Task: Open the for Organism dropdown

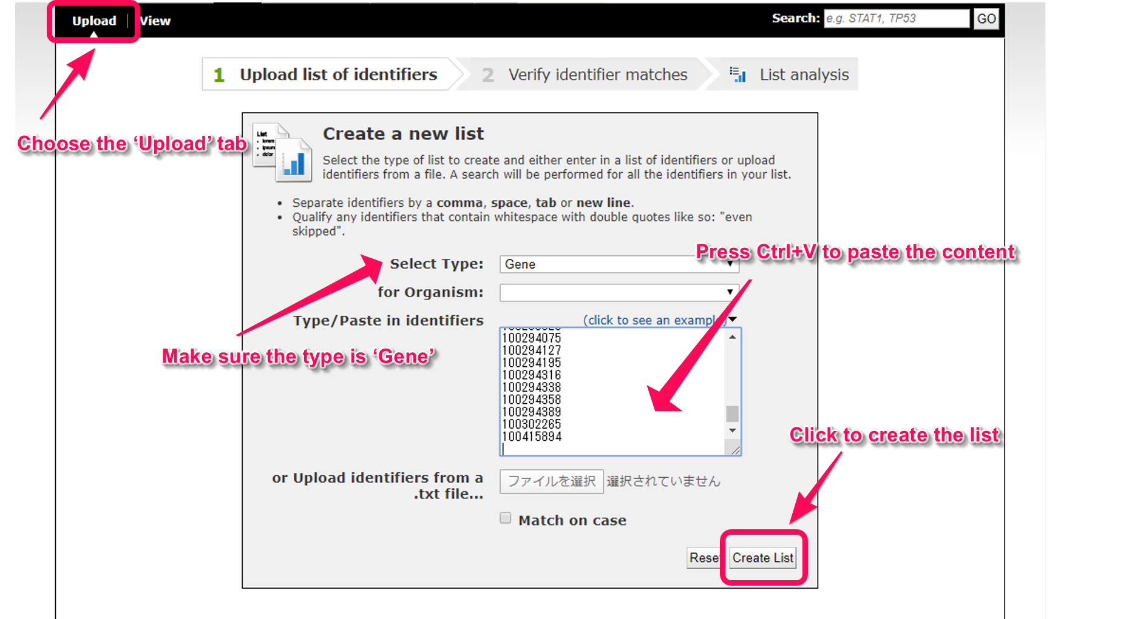Action: click(x=619, y=292)
